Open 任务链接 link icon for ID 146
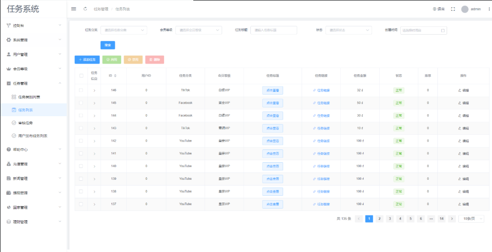The width and height of the screenshot is (492, 252). point(314,90)
